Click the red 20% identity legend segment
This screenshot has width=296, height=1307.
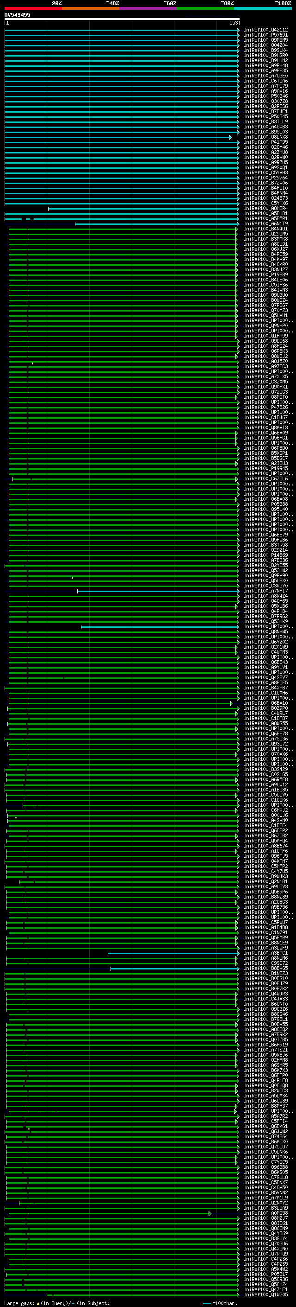pos(33,8)
